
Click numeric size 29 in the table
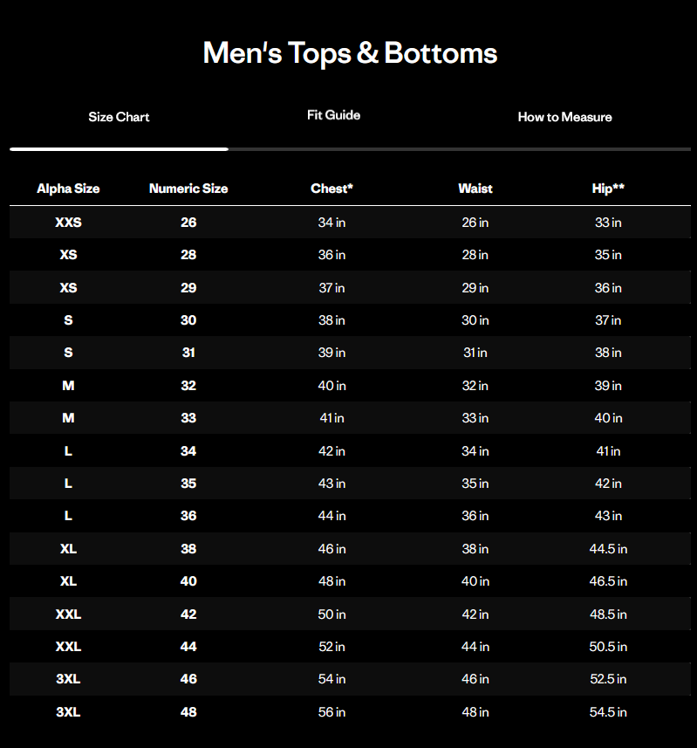188,288
